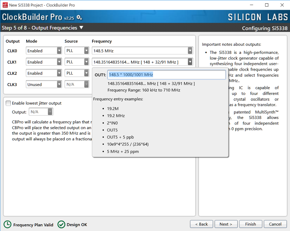290x231 pixels.
Task: Go to the previous step with Back
Action: pyautogui.click(x=201, y=224)
